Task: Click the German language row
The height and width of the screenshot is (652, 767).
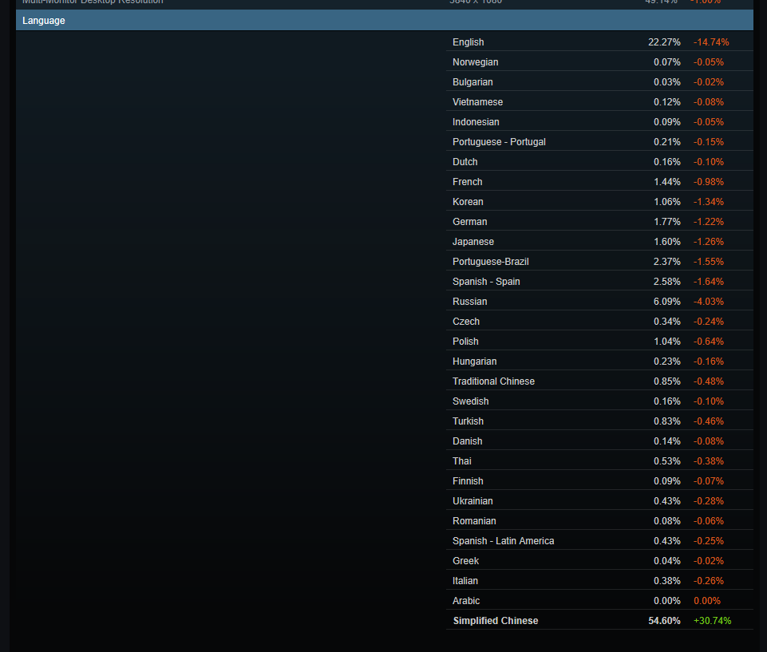Action: [x=599, y=222]
